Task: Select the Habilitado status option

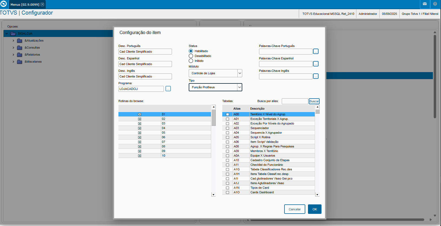Action: [191, 51]
